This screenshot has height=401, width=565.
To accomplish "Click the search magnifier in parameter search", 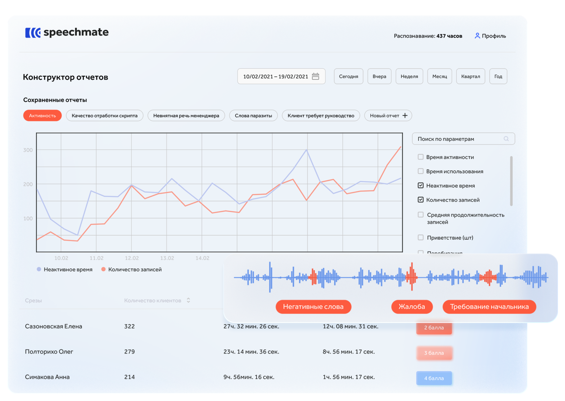I will coord(506,138).
